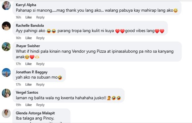Open Rachelle Bandola's profile picture
The height and width of the screenshot is (123, 192).
6,26
